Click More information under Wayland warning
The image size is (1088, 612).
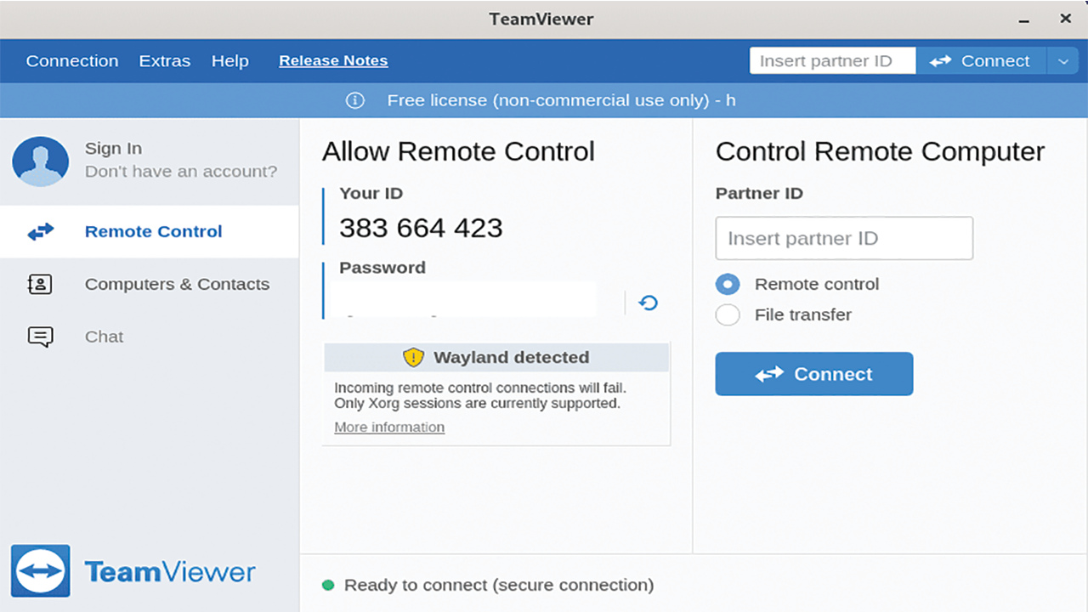click(389, 427)
